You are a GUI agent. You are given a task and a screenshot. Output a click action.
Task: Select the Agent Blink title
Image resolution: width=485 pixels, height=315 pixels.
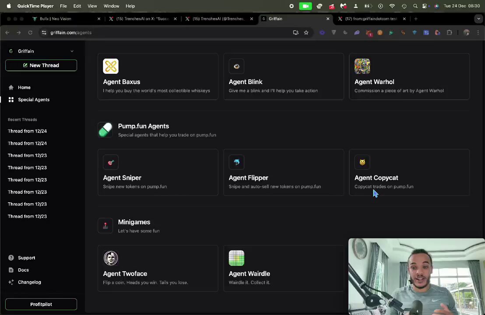pos(246,82)
